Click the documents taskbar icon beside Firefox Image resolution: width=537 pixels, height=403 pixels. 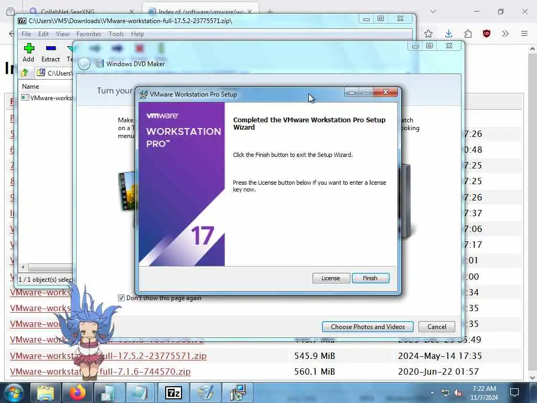click(109, 393)
